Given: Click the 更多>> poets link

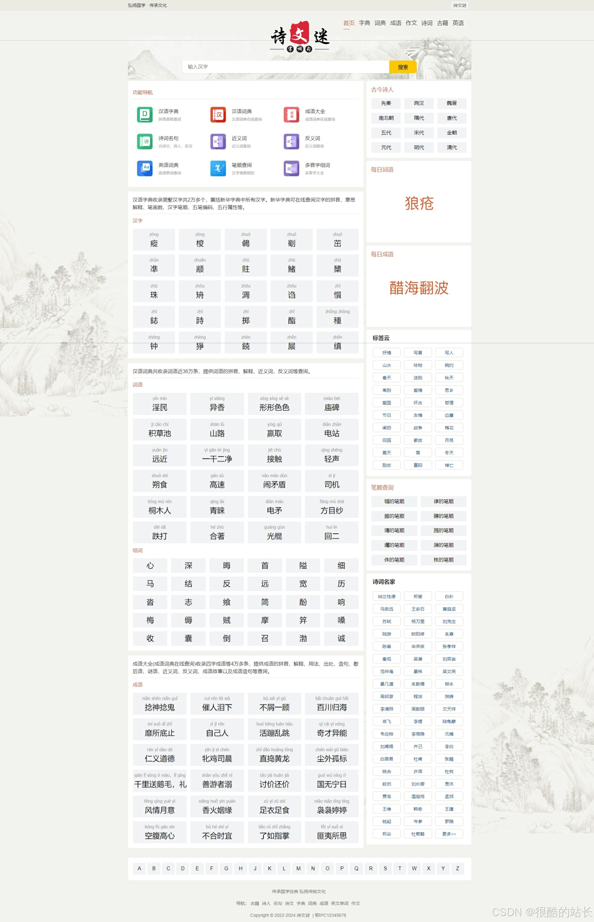Looking at the screenshot, I should [449, 834].
